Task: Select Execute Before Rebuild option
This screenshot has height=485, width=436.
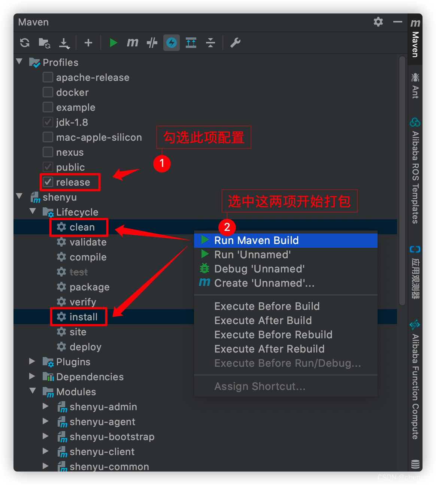Action: point(286,335)
